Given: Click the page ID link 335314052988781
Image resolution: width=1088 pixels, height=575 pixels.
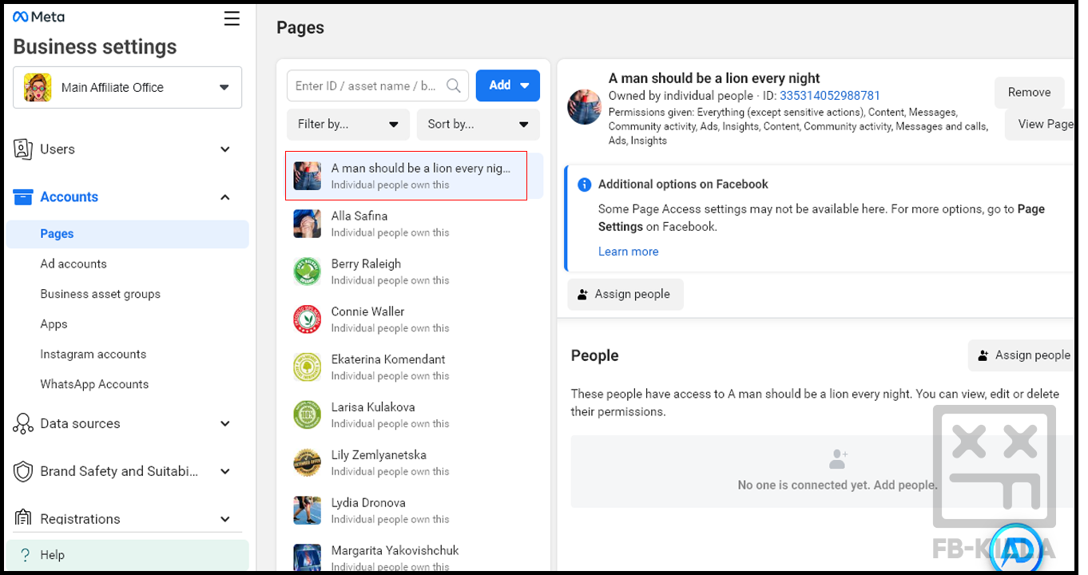Looking at the screenshot, I should tap(829, 96).
